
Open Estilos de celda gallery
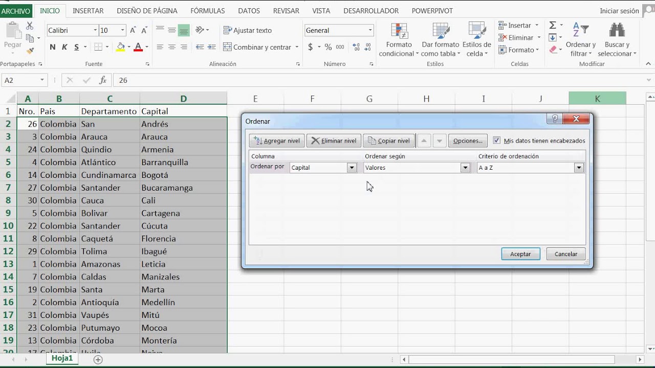pyautogui.click(x=477, y=40)
